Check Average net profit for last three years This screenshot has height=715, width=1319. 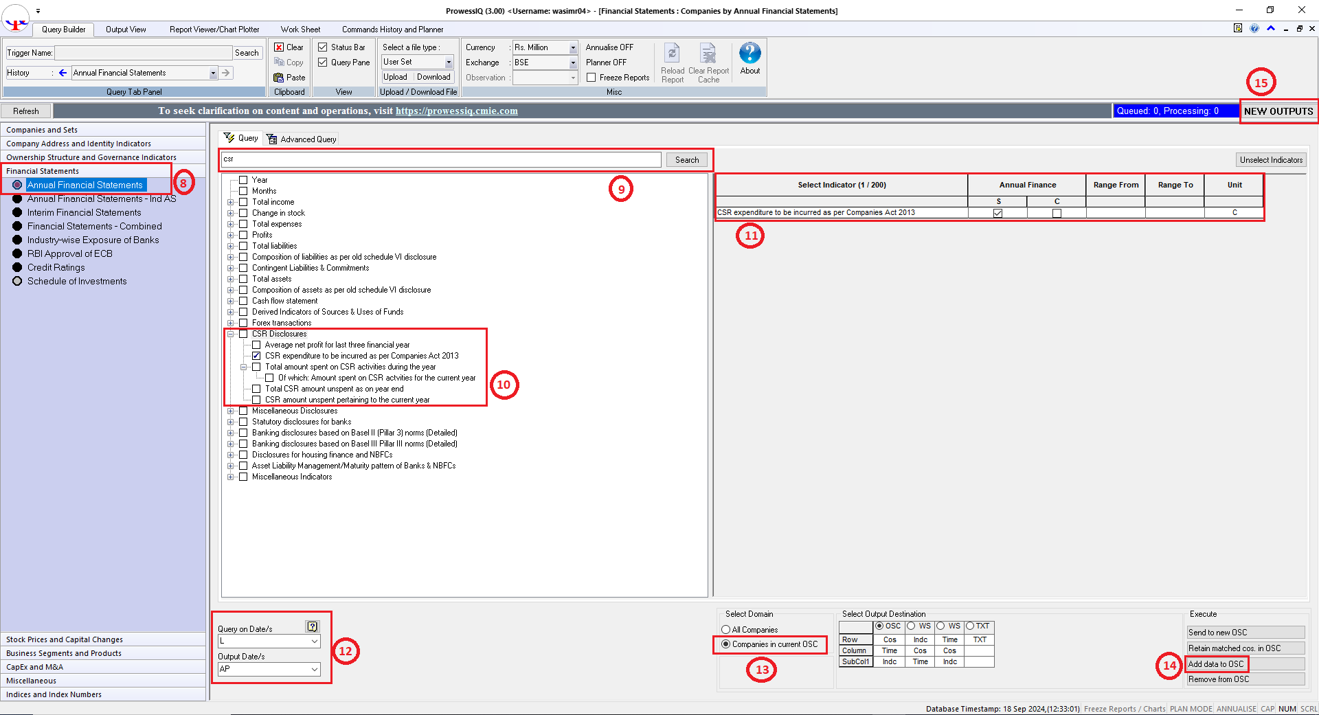256,345
